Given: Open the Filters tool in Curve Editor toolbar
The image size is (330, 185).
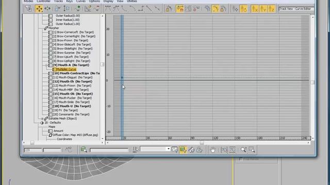Looking at the screenshot, I should click(28, 9).
